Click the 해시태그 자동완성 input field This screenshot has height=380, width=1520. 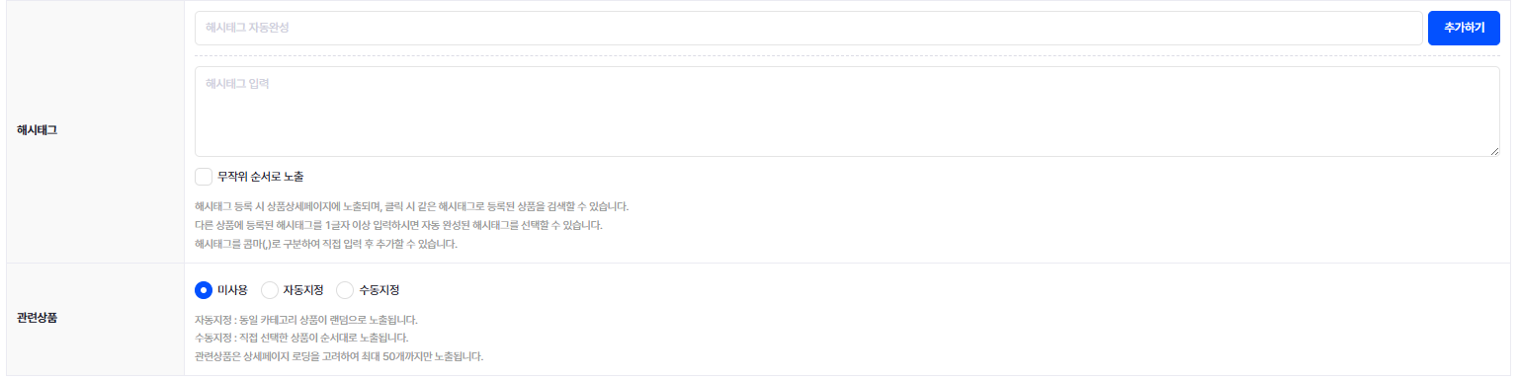pos(808,28)
